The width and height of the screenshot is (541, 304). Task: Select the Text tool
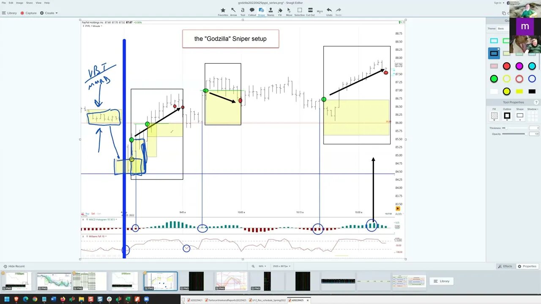pyautogui.click(x=243, y=11)
